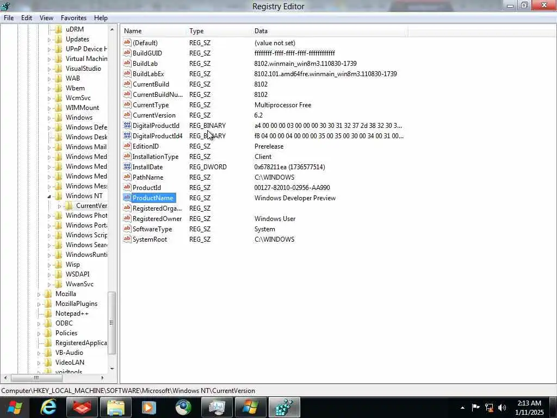Click the Mozilla folder icon
The height and width of the screenshot is (418, 557).
point(48,293)
